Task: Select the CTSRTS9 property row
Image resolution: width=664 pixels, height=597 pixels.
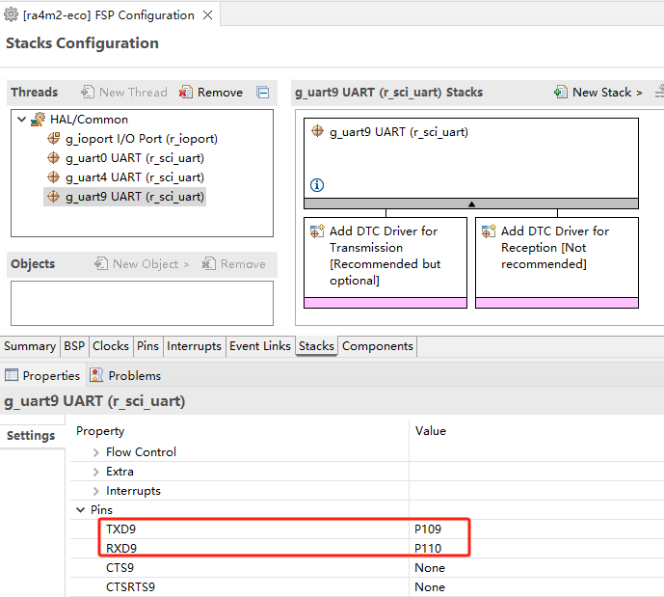Action: [x=367, y=586]
